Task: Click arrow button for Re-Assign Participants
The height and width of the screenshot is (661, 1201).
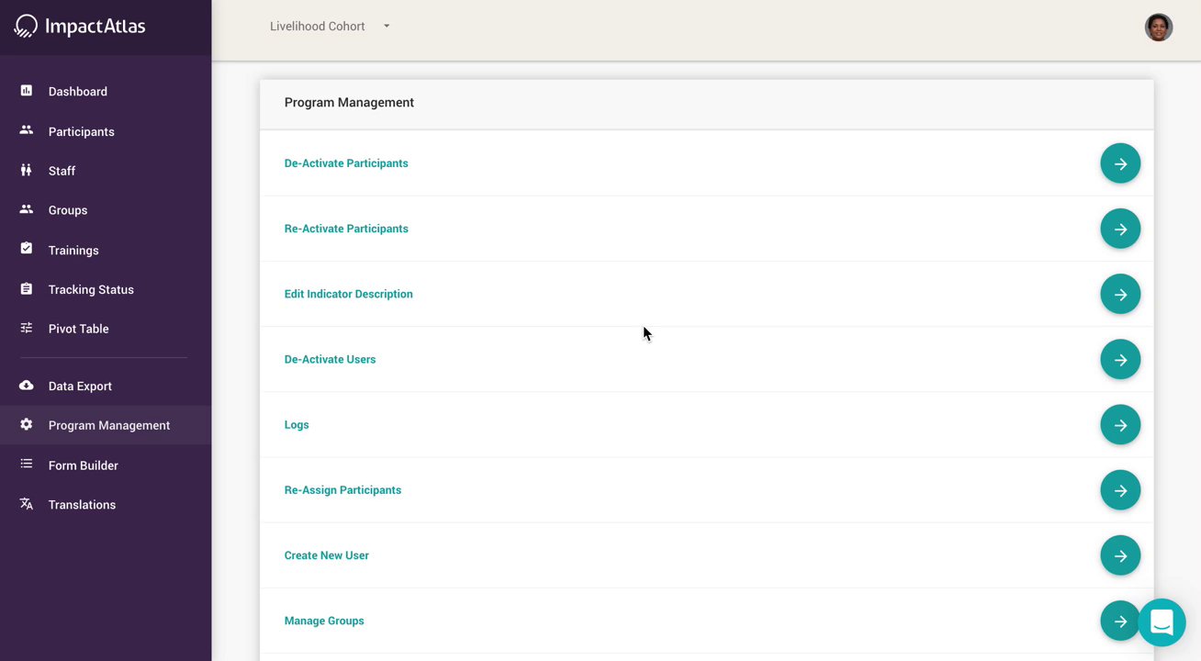Action: coord(1120,490)
